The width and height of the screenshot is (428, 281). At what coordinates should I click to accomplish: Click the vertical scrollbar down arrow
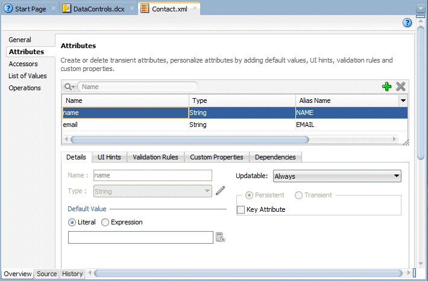pyautogui.click(x=421, y=264)
